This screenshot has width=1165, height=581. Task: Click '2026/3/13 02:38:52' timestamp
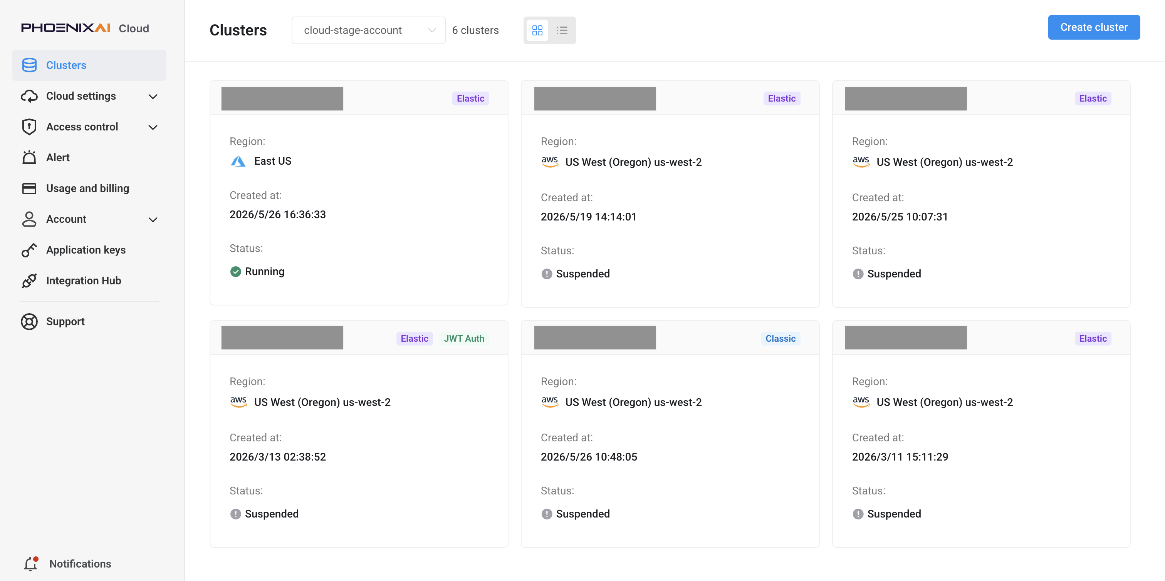click(x=278, y=457)
